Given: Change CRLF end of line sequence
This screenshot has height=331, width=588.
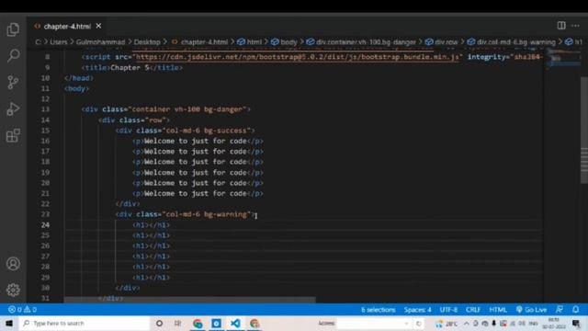Looking at the screenshot, I should click(x=473, y=310).
